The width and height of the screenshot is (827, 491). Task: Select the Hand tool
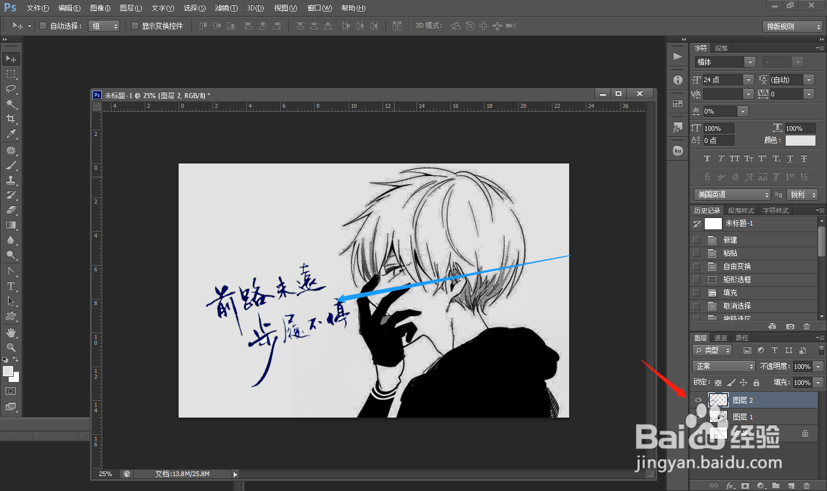pos(11,333)
